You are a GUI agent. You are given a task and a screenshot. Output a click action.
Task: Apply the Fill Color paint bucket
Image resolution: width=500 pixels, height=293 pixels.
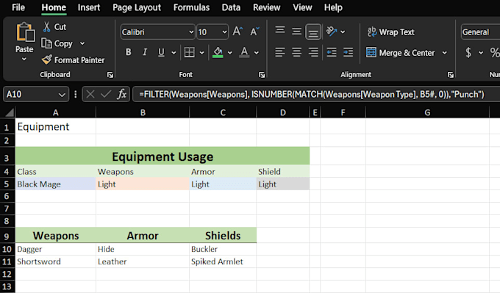[218, 52]
